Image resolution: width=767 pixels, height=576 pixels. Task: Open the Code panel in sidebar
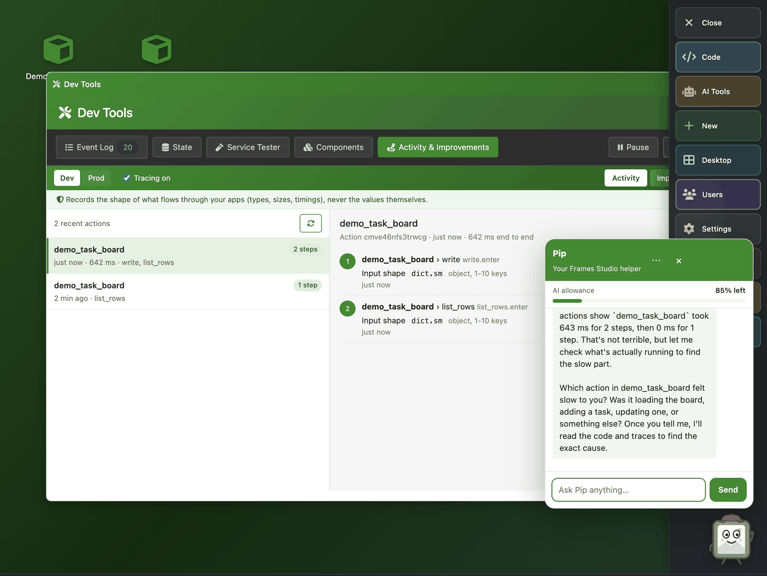(718, 57)
